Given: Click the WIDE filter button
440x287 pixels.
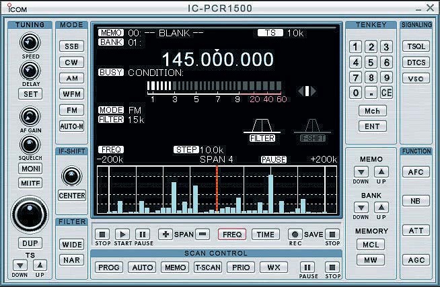Looking at the screenshot, I should point(71,245).
